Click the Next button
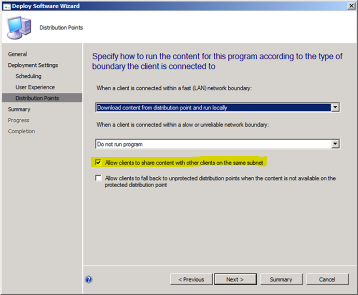The width and height of the screenshot is (358, 295). (x=235, y=279)
